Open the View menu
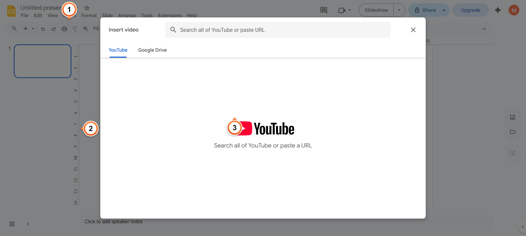Image resolution: width=526 pixels, height=236 pixels. (x=53, y=15)
